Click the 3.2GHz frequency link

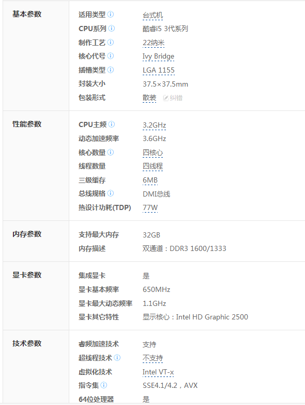(x=154, y=125)
